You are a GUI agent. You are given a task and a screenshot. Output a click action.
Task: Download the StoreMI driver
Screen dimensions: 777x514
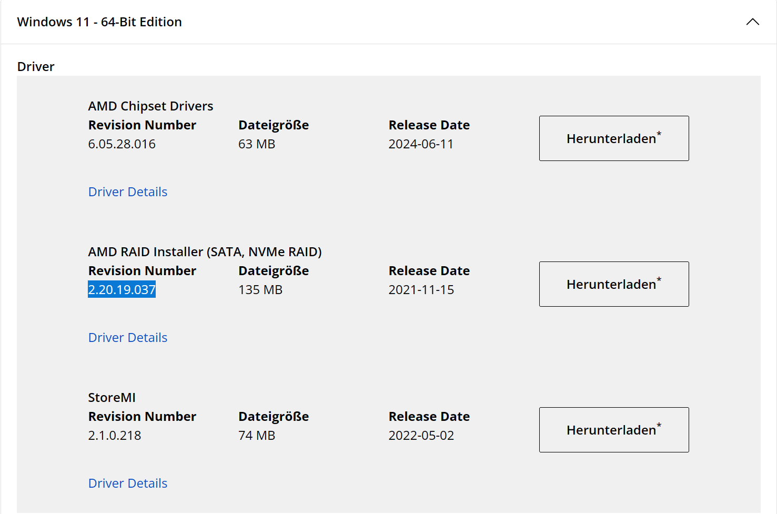click(x=613, y=430)
